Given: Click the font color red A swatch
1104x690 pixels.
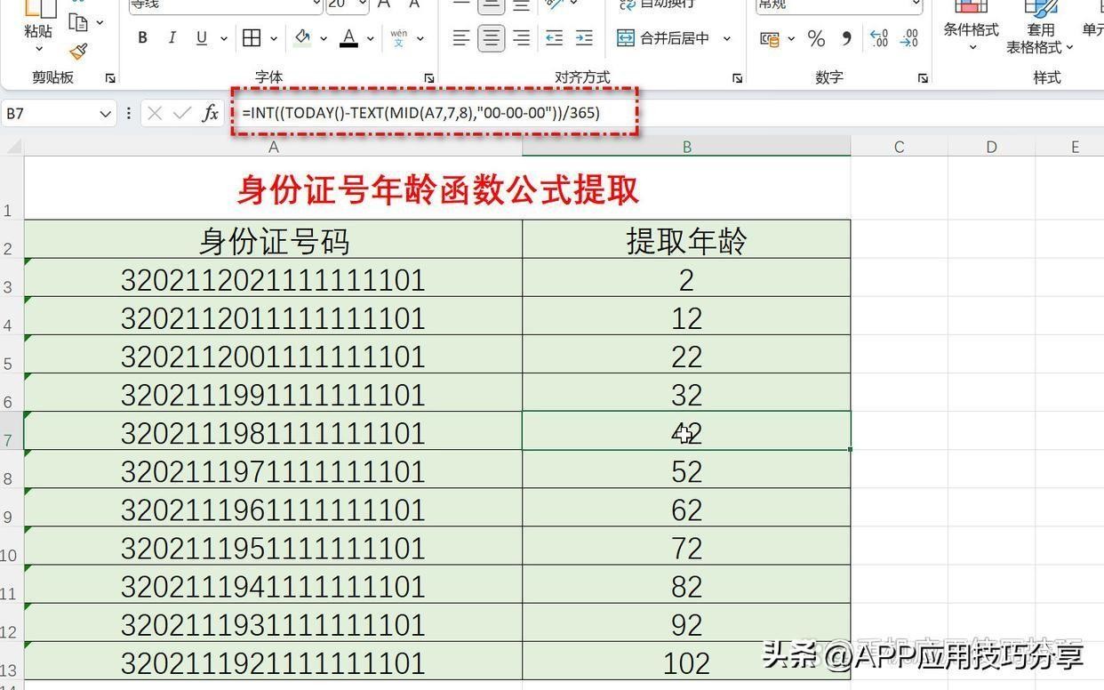Looking at the screenshot, I should (348, 38).
